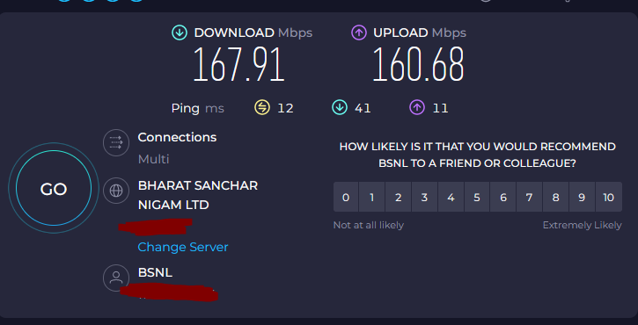Image resolution: width=638 pixels, height=325 pixels.
Task: Select rating 0 Not at all likely
Action: tap(346, 197)
